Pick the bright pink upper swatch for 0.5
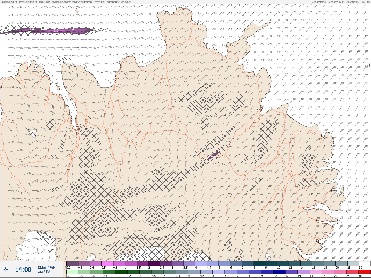This screenshot has height=278, width=371. coord(107,263)
